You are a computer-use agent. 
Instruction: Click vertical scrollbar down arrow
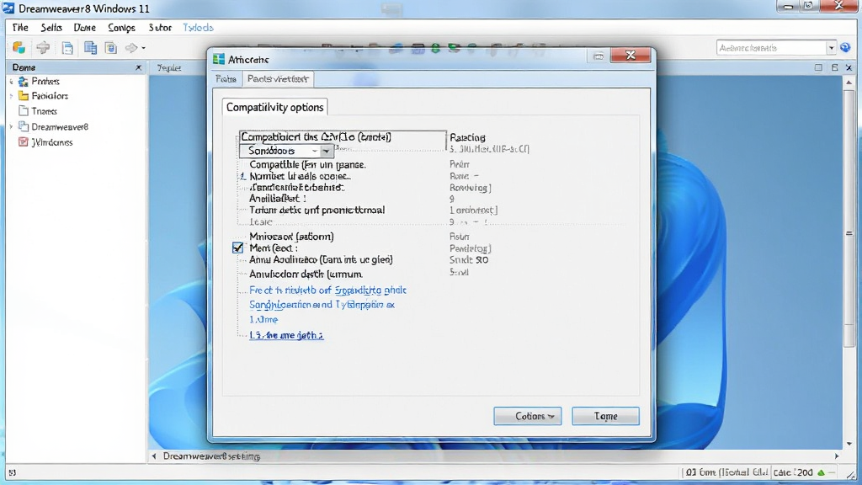pos(849,443)
